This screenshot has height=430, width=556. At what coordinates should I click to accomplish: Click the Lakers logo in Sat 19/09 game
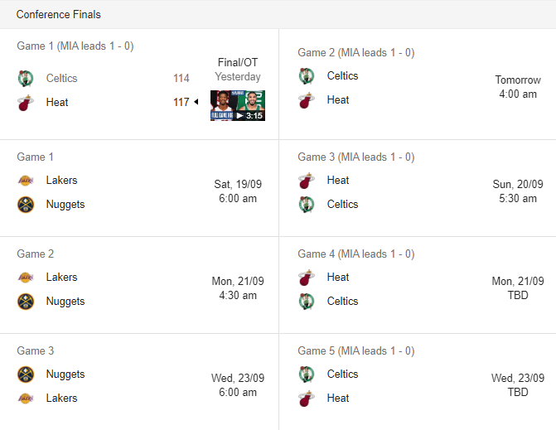[26, 181]
